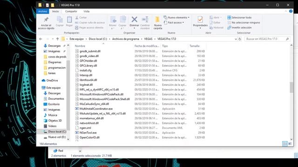Click the Help question mark icon
Viewport: 298px width, 167px height.
[291, 11]
